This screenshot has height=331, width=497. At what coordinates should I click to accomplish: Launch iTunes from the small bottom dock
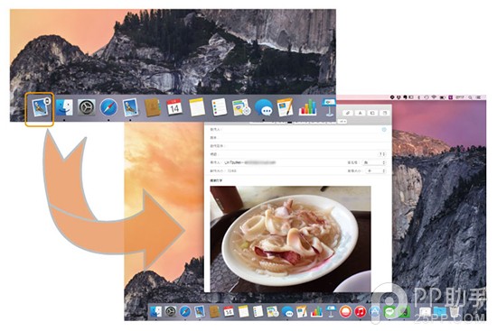(x=360, y=312)
